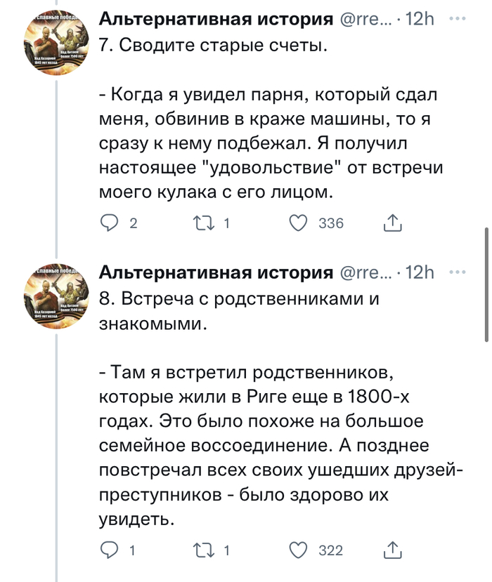Reply to the tweet numbered 8

click(110, 550)
